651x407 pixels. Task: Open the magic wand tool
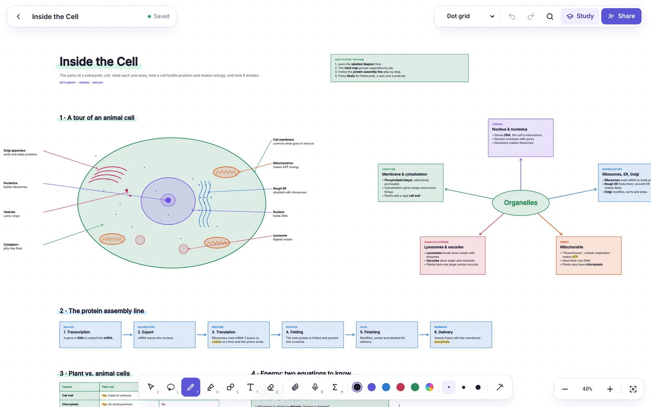[x=500, y=387]
